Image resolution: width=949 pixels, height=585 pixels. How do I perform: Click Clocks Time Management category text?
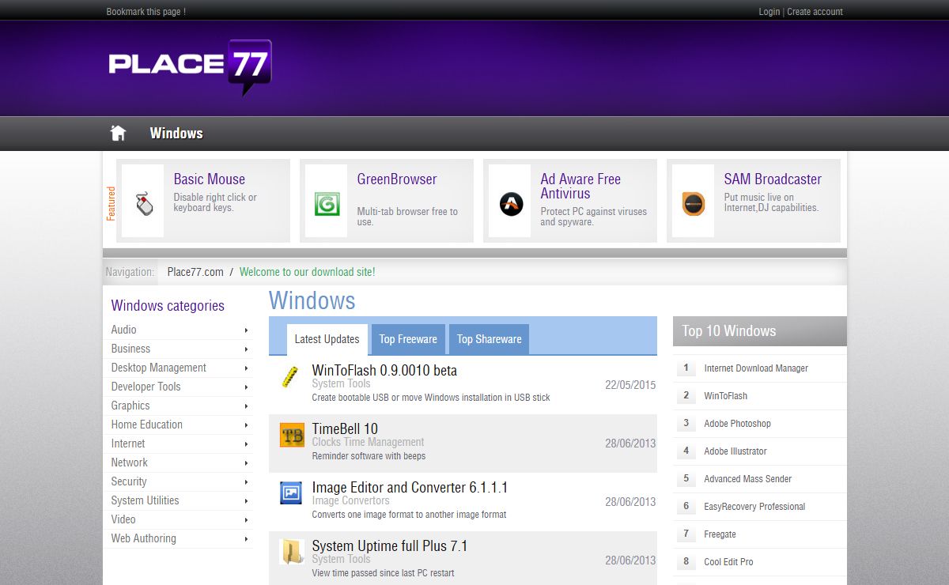[x=368, y=442]
